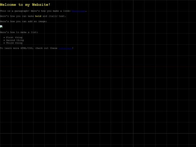Click the broken image placeholder icon

[x=1, y=26]
